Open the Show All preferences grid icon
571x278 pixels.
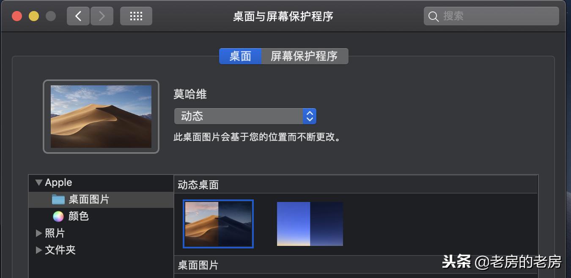(x=136, y=16)
